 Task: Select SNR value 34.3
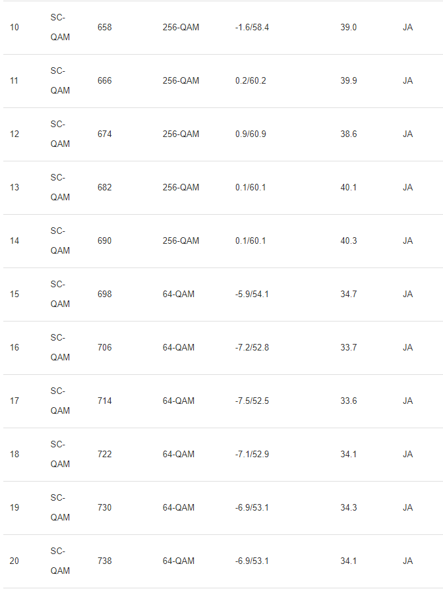pos(349,507)
